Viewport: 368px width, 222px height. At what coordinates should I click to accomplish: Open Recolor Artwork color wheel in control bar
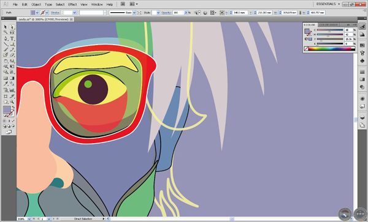[205, 13]
